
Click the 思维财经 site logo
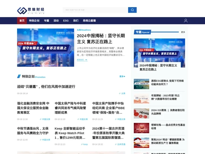pyautogui.click(x=30, y=11)
